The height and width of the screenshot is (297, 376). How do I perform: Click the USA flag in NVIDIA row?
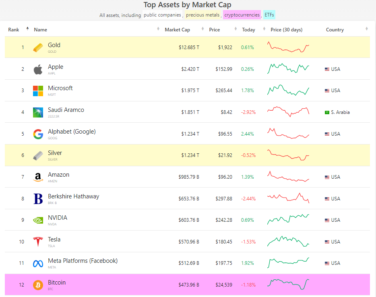click(x=327, y=220)
